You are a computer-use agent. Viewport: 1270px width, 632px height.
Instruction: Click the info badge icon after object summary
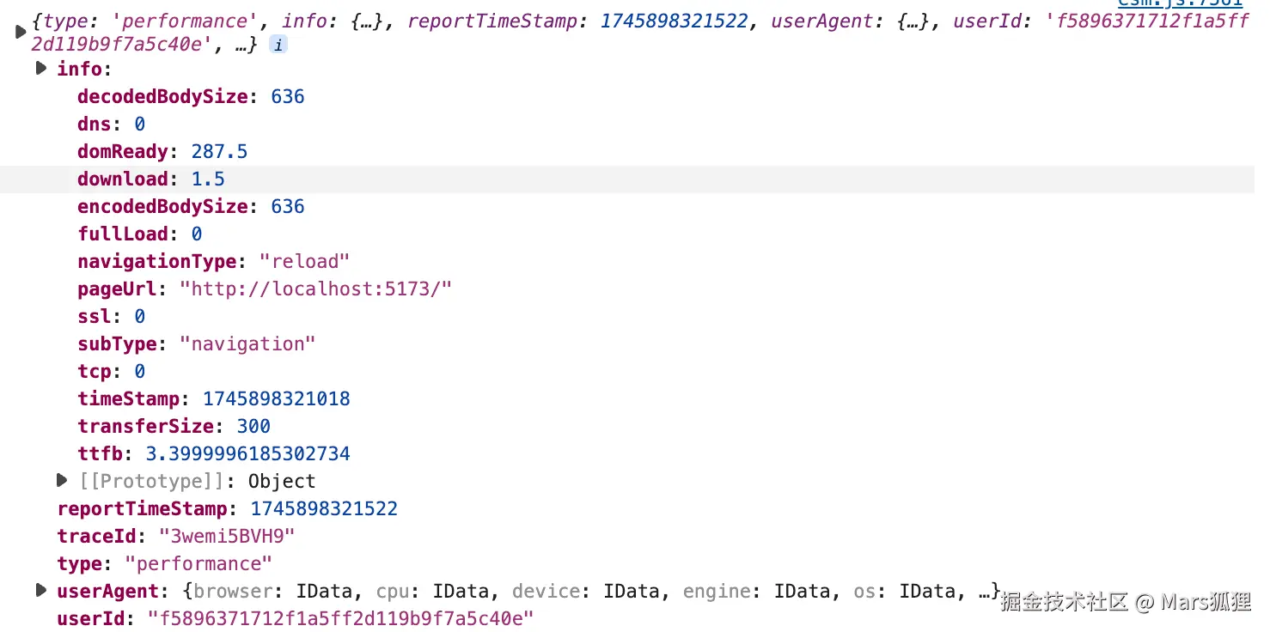pos(278,45)
